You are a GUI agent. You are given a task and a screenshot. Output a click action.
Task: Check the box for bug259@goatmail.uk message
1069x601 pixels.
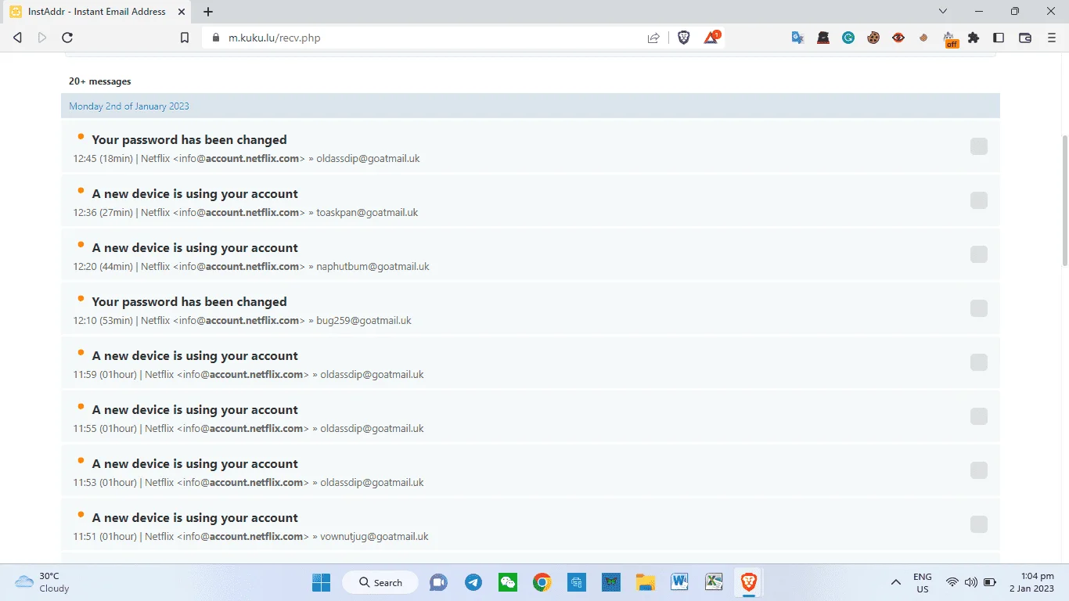click(x=979, y=308)
